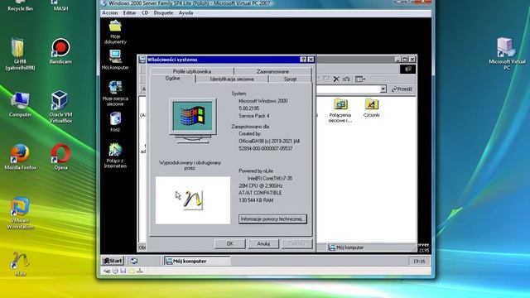Click the hard disk status icon in Virtual PC
Screen dimensions: 530x298
point(107,271)
